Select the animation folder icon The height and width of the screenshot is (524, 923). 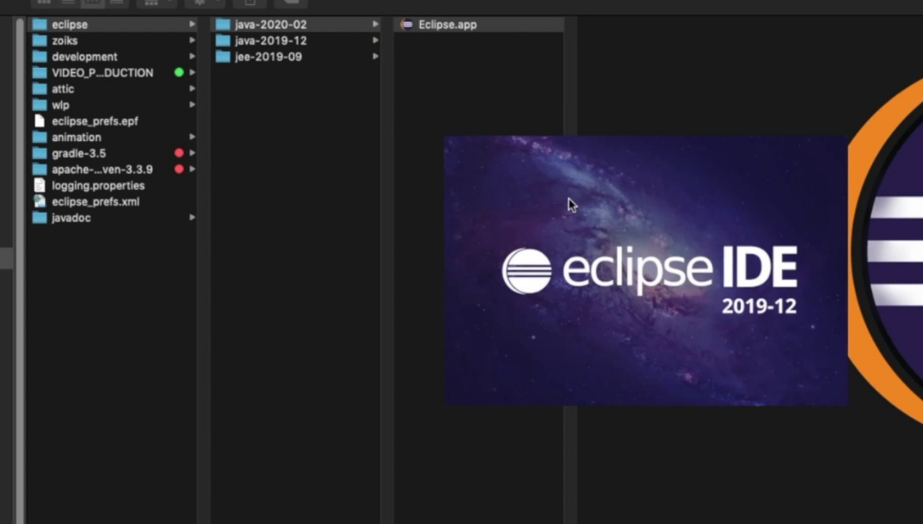[x=40, y=137]
